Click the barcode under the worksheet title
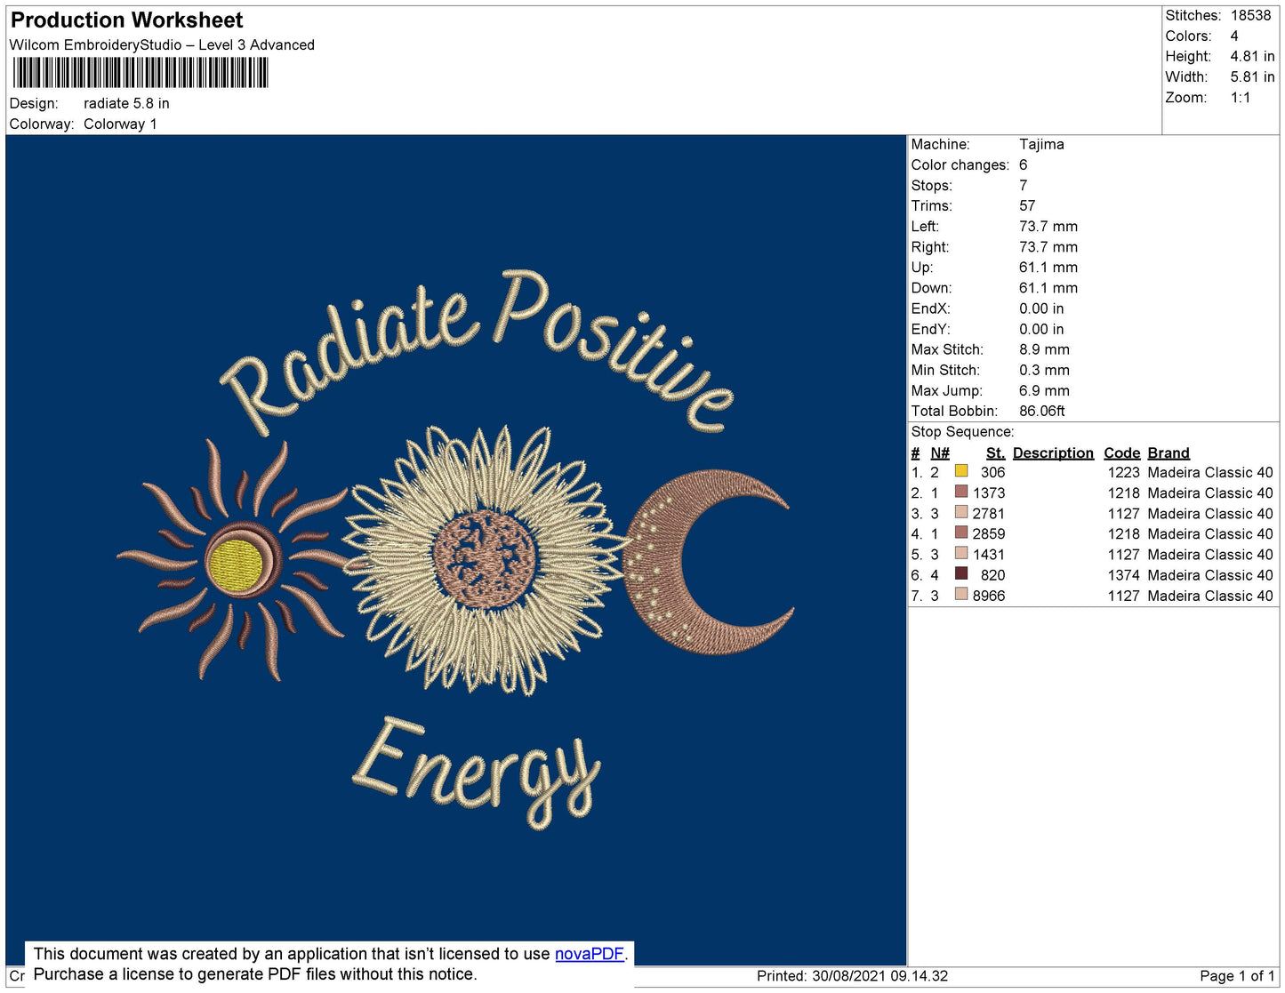Image resolution: width=1285 pixels, height=993 pixels. [141, 73]
